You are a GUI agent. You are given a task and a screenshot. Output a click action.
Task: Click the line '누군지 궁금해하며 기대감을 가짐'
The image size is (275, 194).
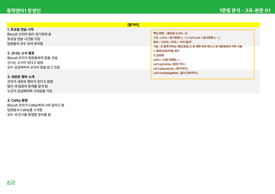coord(30,91)
